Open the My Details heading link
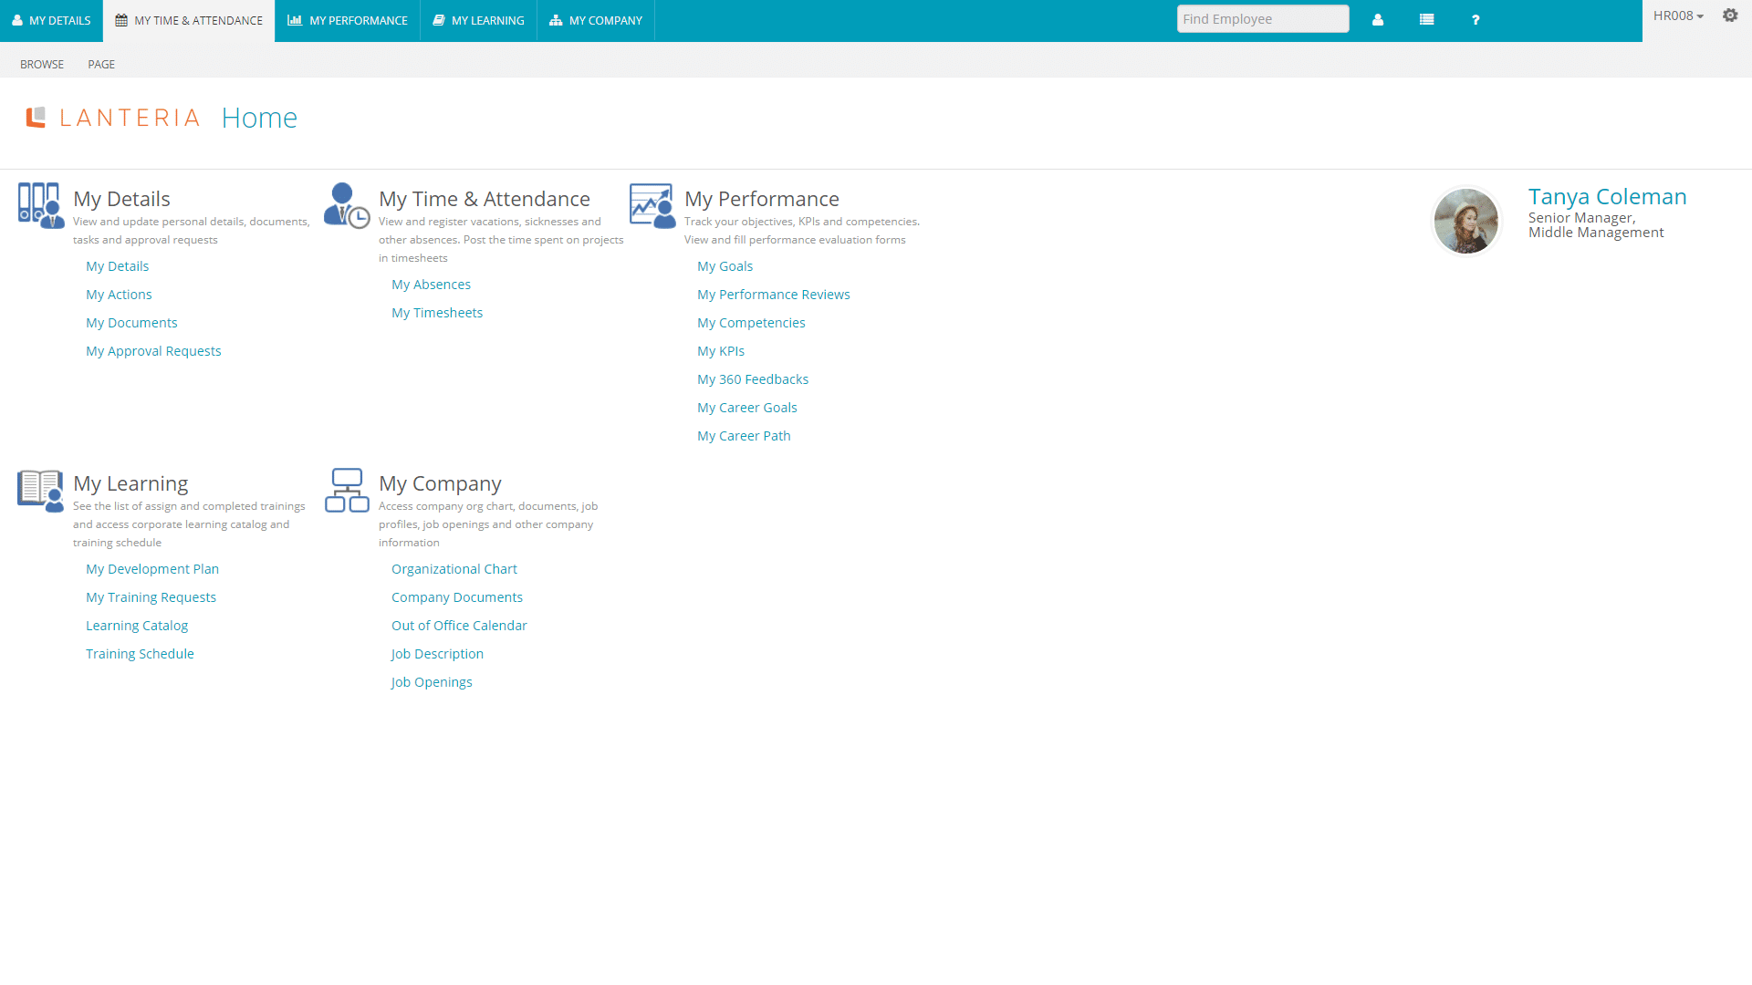This screenshot has width=1752, height=985. click(x=121, y=199)
